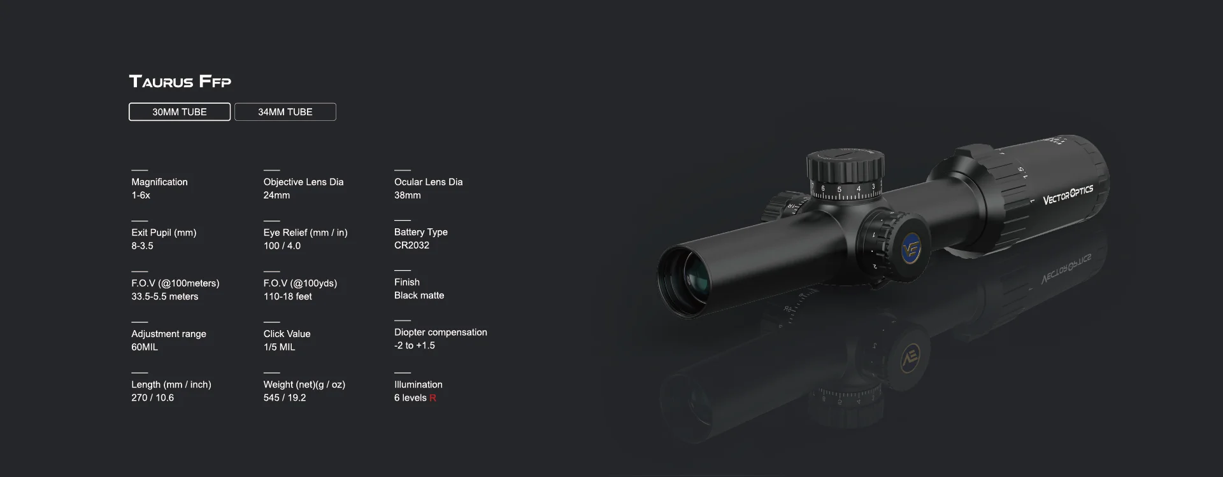Click the Diopter compensation spec
Viewport: 1223px width, 477px height.
(441, 339)
